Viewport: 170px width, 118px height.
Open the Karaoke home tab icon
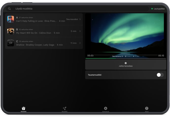24,108
